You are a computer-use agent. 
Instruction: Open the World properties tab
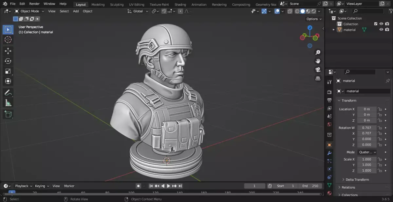[329, 124]
